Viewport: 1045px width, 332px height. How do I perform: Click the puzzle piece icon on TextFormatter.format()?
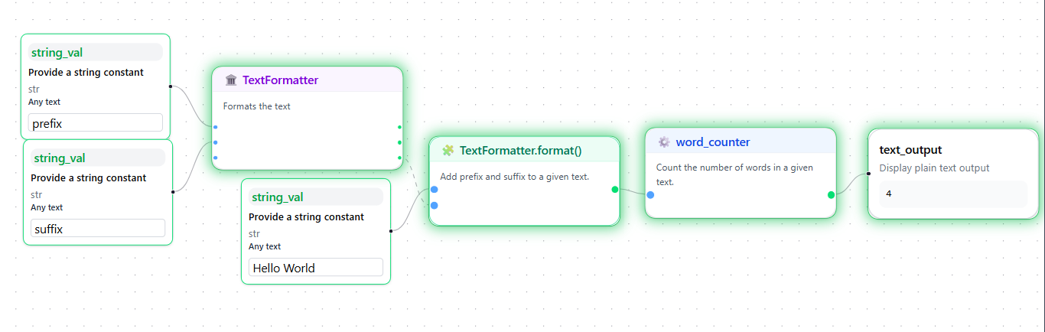(x=448, y=151)
